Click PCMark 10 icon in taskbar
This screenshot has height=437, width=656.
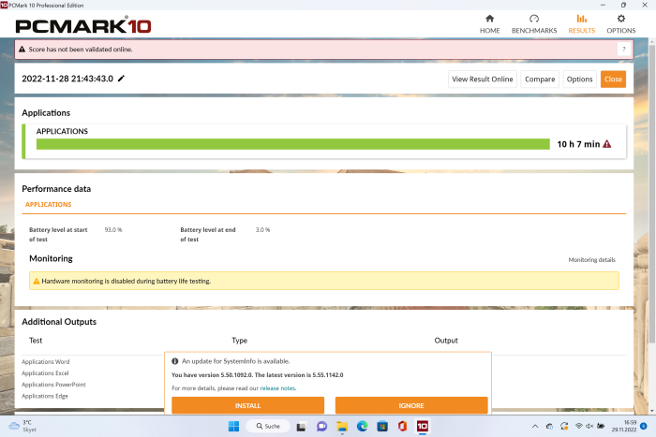pos(422,426)
